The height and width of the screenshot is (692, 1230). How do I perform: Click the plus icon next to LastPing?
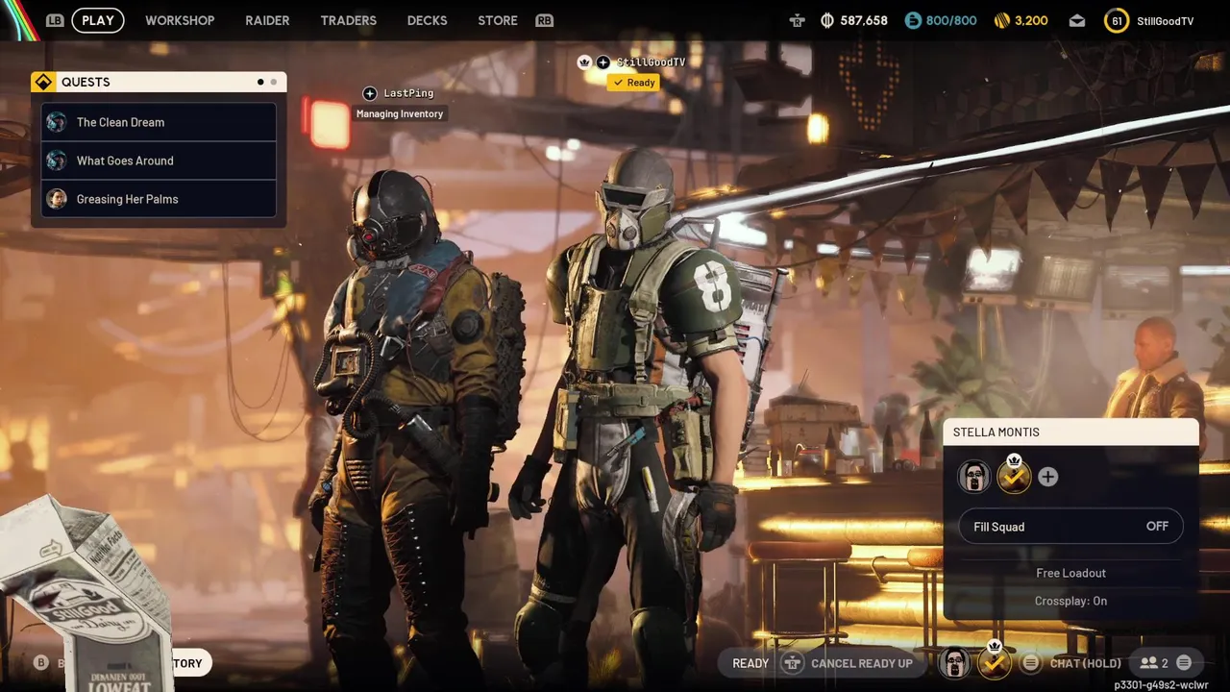click(370, 93)
